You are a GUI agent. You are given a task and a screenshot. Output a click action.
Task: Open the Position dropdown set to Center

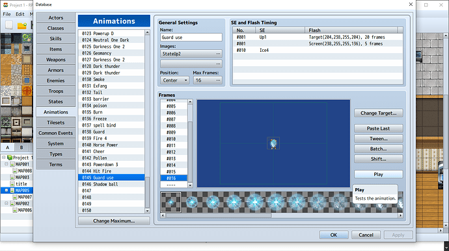174,80
